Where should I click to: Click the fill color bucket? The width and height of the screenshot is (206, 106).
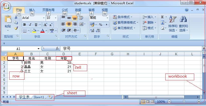pos(34,31)
